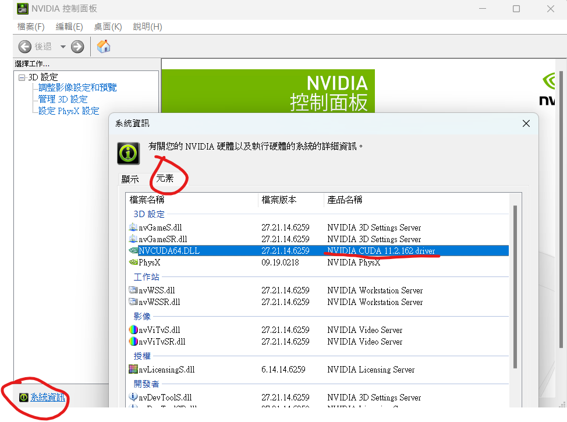
Task: Click version 09.19.0218 cell
Action: 280,263
